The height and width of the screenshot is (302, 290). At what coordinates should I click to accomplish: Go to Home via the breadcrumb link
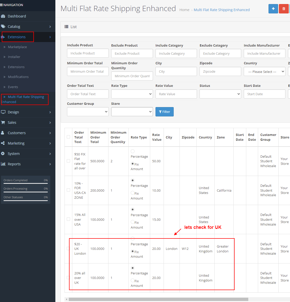coord(184,10)
